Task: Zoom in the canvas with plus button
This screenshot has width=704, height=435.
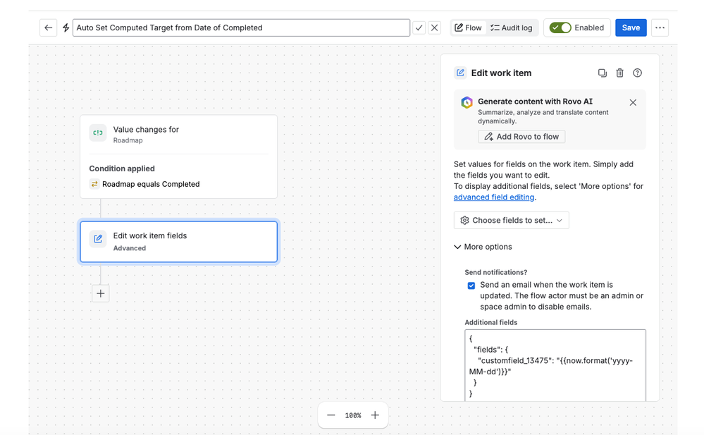Action: click(375, 415)
